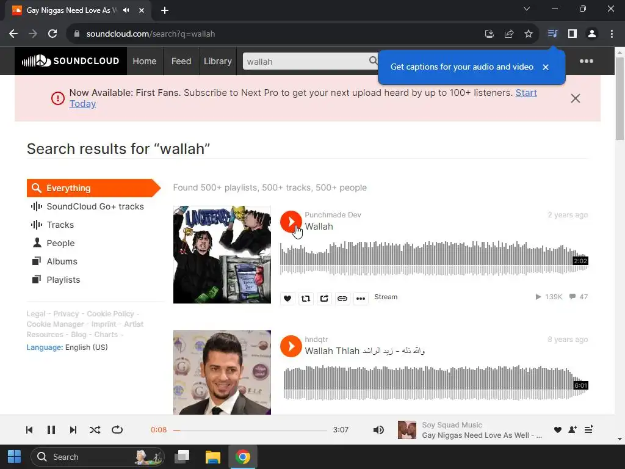Open Chrome three-dot menu
This screenshot has width=625, height=469.
(612, 34)
